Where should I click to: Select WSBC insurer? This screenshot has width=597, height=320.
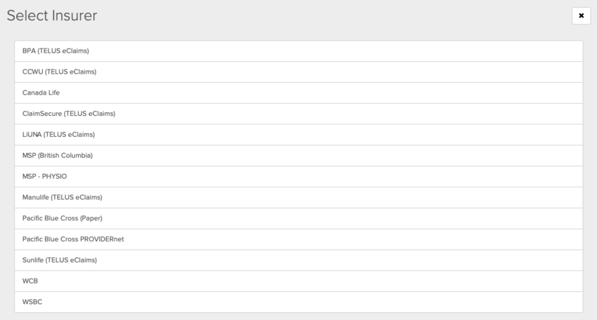coord(298,302)
